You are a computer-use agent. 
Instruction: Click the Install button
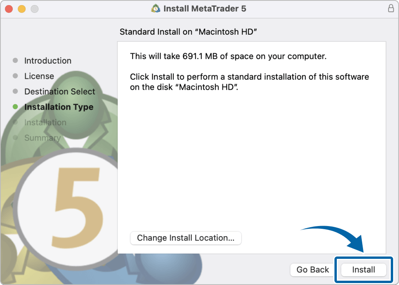coord(363,269)
